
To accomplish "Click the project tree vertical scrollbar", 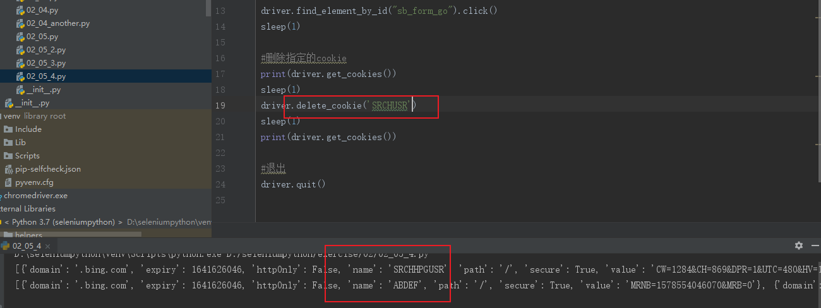I will tap(209, 8).
